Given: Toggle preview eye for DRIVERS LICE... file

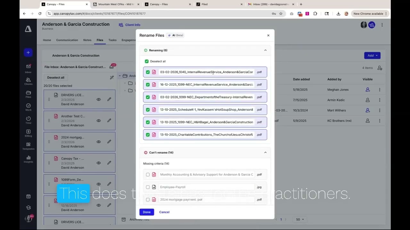Looking at the screenshot, I should (x=99, y=99).
